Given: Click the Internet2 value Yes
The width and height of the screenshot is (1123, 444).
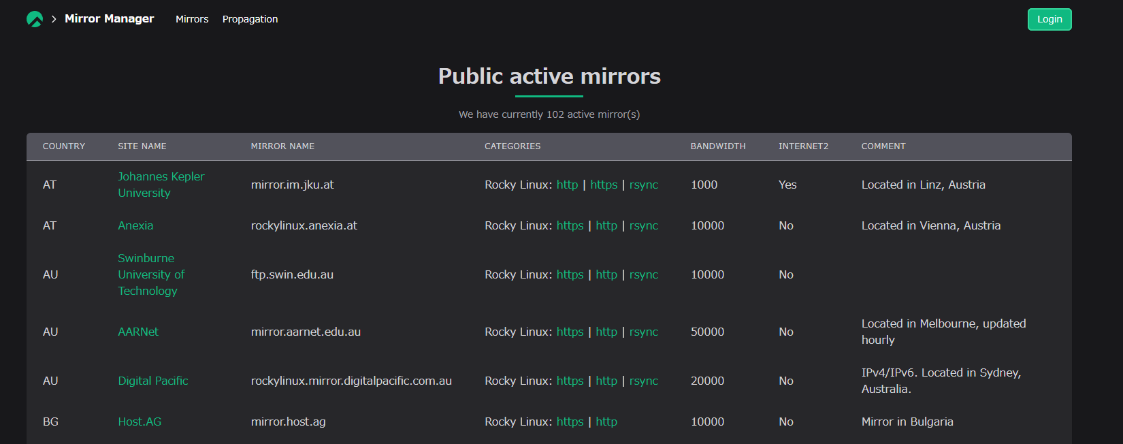Looking at the screenshot, I should (x=787, y=185).
